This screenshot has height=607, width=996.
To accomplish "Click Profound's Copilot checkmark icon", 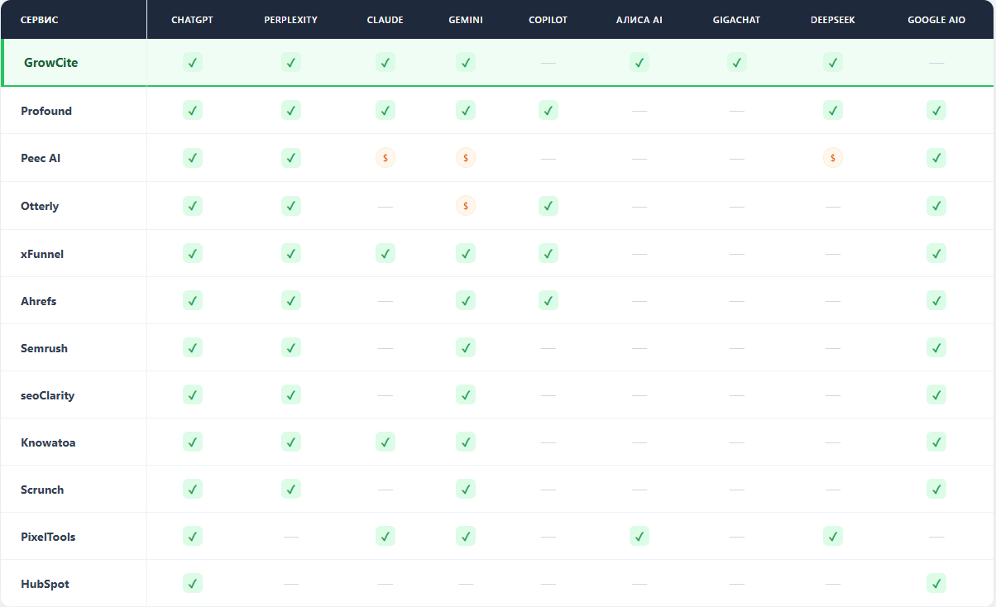I will coord(548,110).
